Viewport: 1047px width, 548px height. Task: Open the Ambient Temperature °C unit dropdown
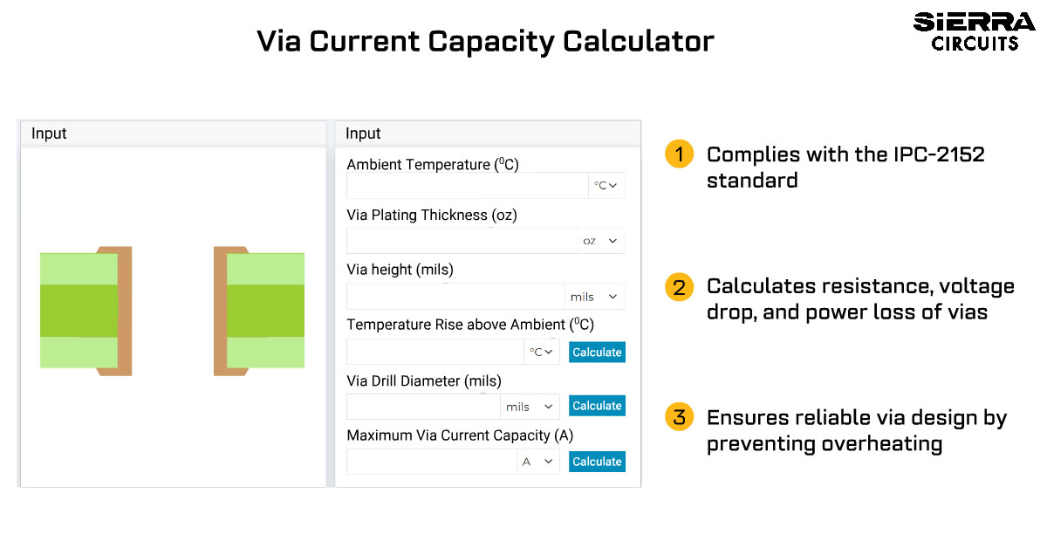[606, 186]
